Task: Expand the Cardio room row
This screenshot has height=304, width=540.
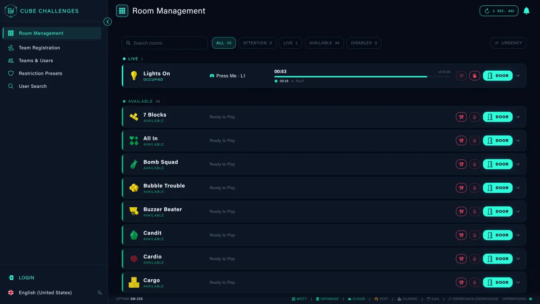Action: point(518,259)
